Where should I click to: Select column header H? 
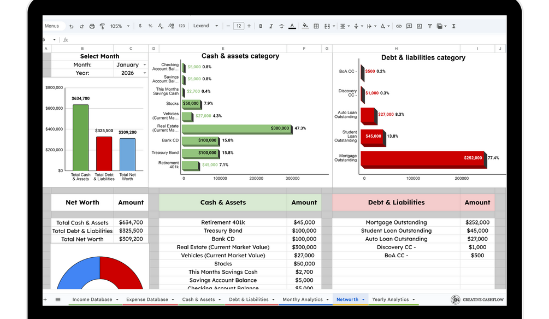point(396,49)
